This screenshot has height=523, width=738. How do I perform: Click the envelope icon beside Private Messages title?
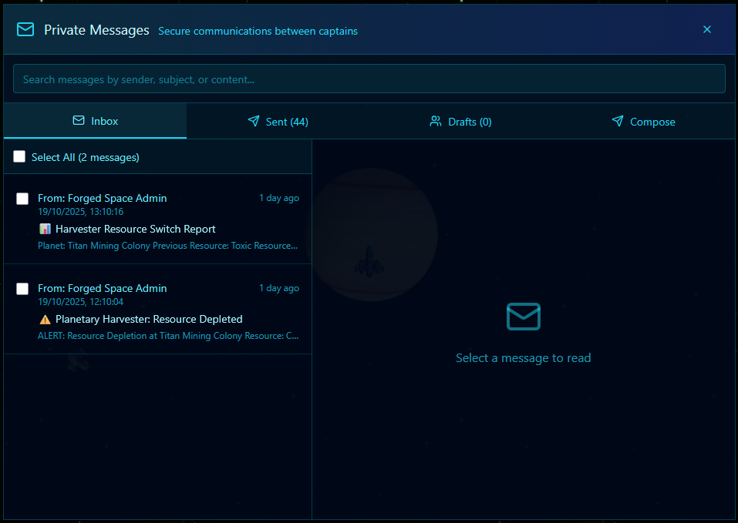25,30
